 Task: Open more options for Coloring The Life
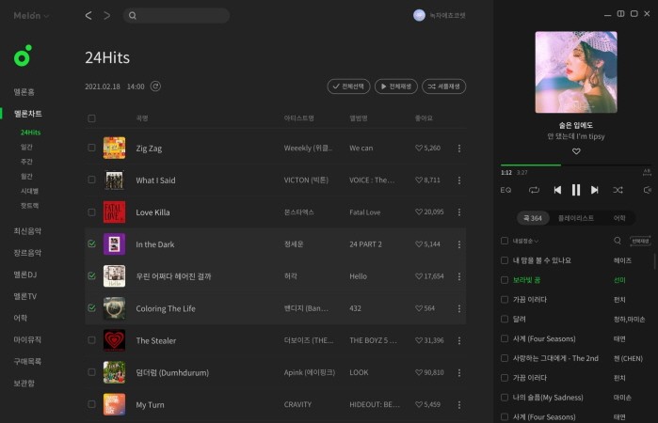point(459,308)
